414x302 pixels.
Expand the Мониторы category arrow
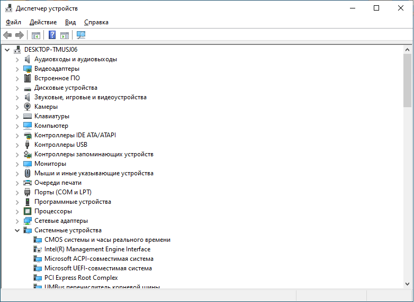click(x=17, y=164)
